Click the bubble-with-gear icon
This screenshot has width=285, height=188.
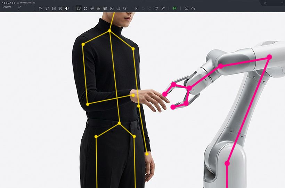tap(156, 8)
